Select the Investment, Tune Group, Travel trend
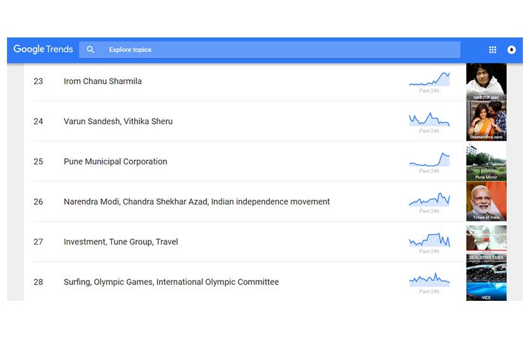528x351 pixels. click(x=121, y=242)
